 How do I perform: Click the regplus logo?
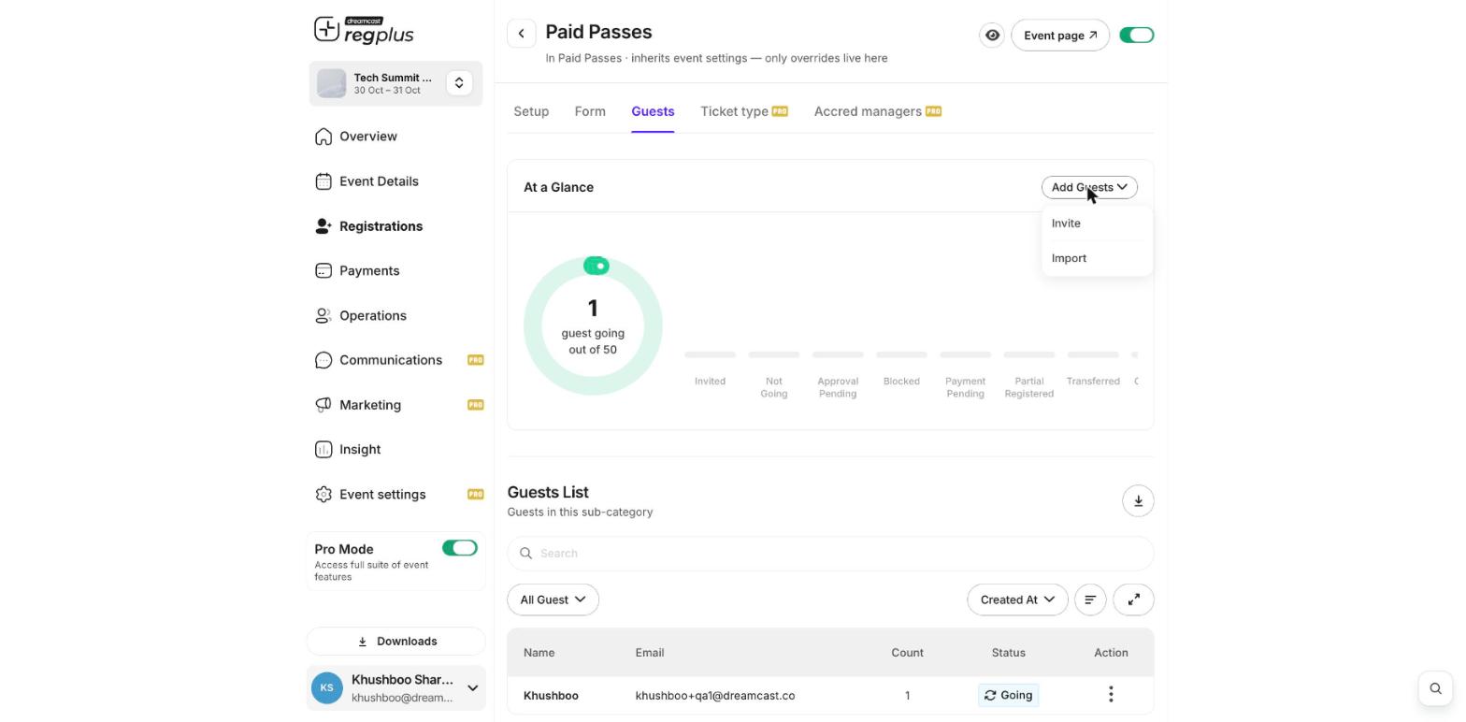click(x=364, y=30)
